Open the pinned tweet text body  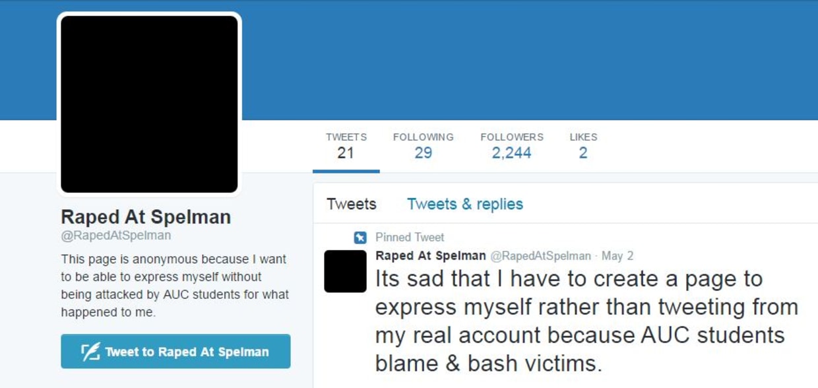click(586, 321)
